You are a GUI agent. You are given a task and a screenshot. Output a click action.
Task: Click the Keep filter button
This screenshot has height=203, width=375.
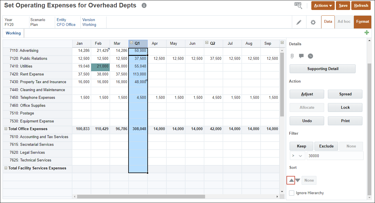click(x=302, y=146)
